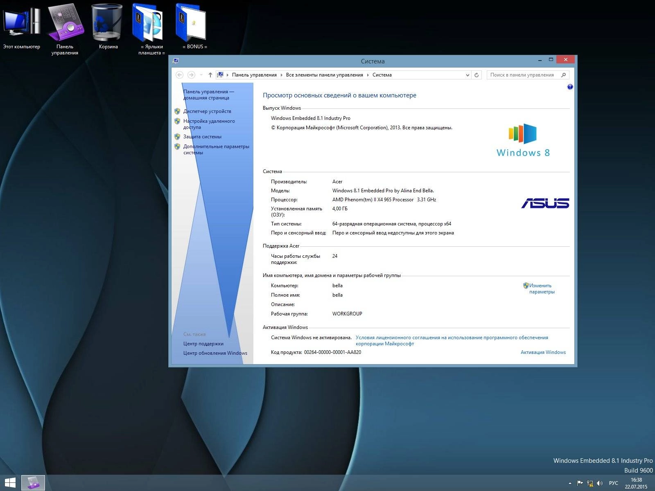Screen dimensions: 655x491
Task: Expand breadcrumb arrow after 'Все элементы панели управления'
Action: coord(368,75)
